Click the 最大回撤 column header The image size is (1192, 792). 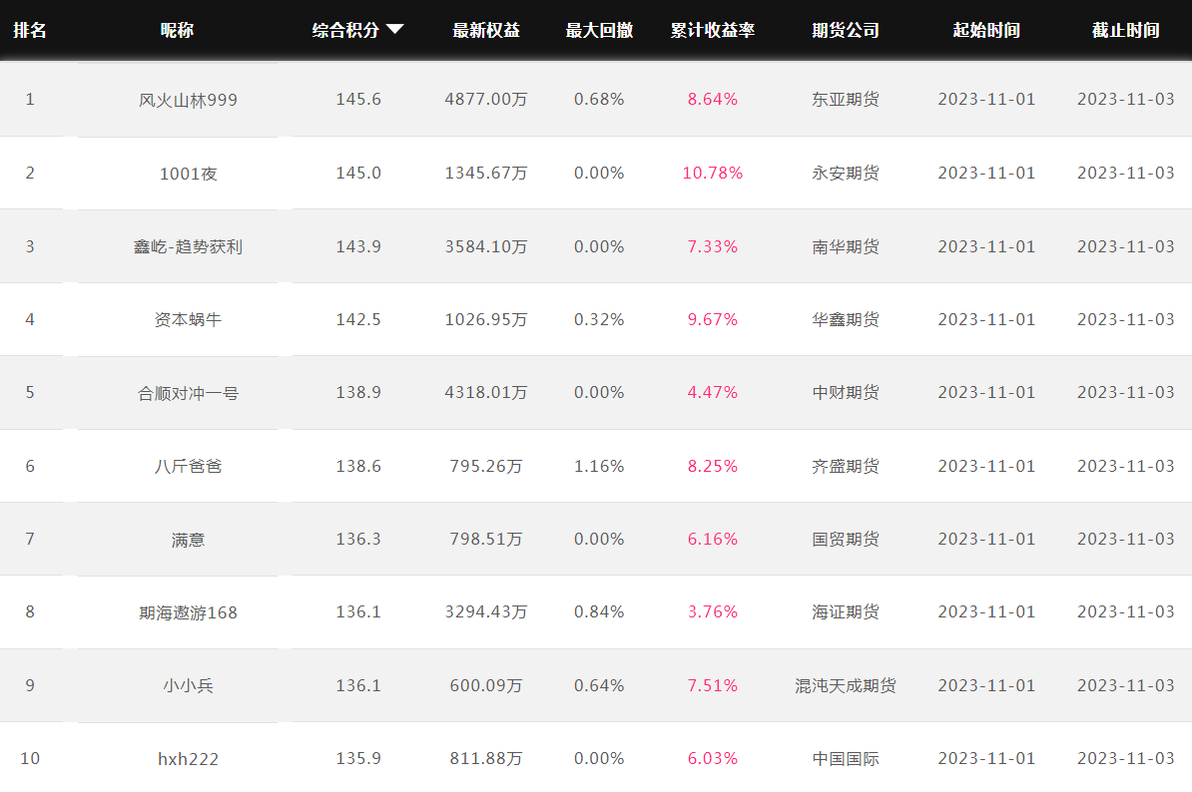point(599,30)
